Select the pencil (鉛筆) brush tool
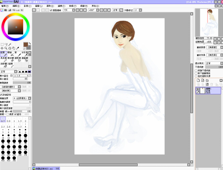 (3, 54)
